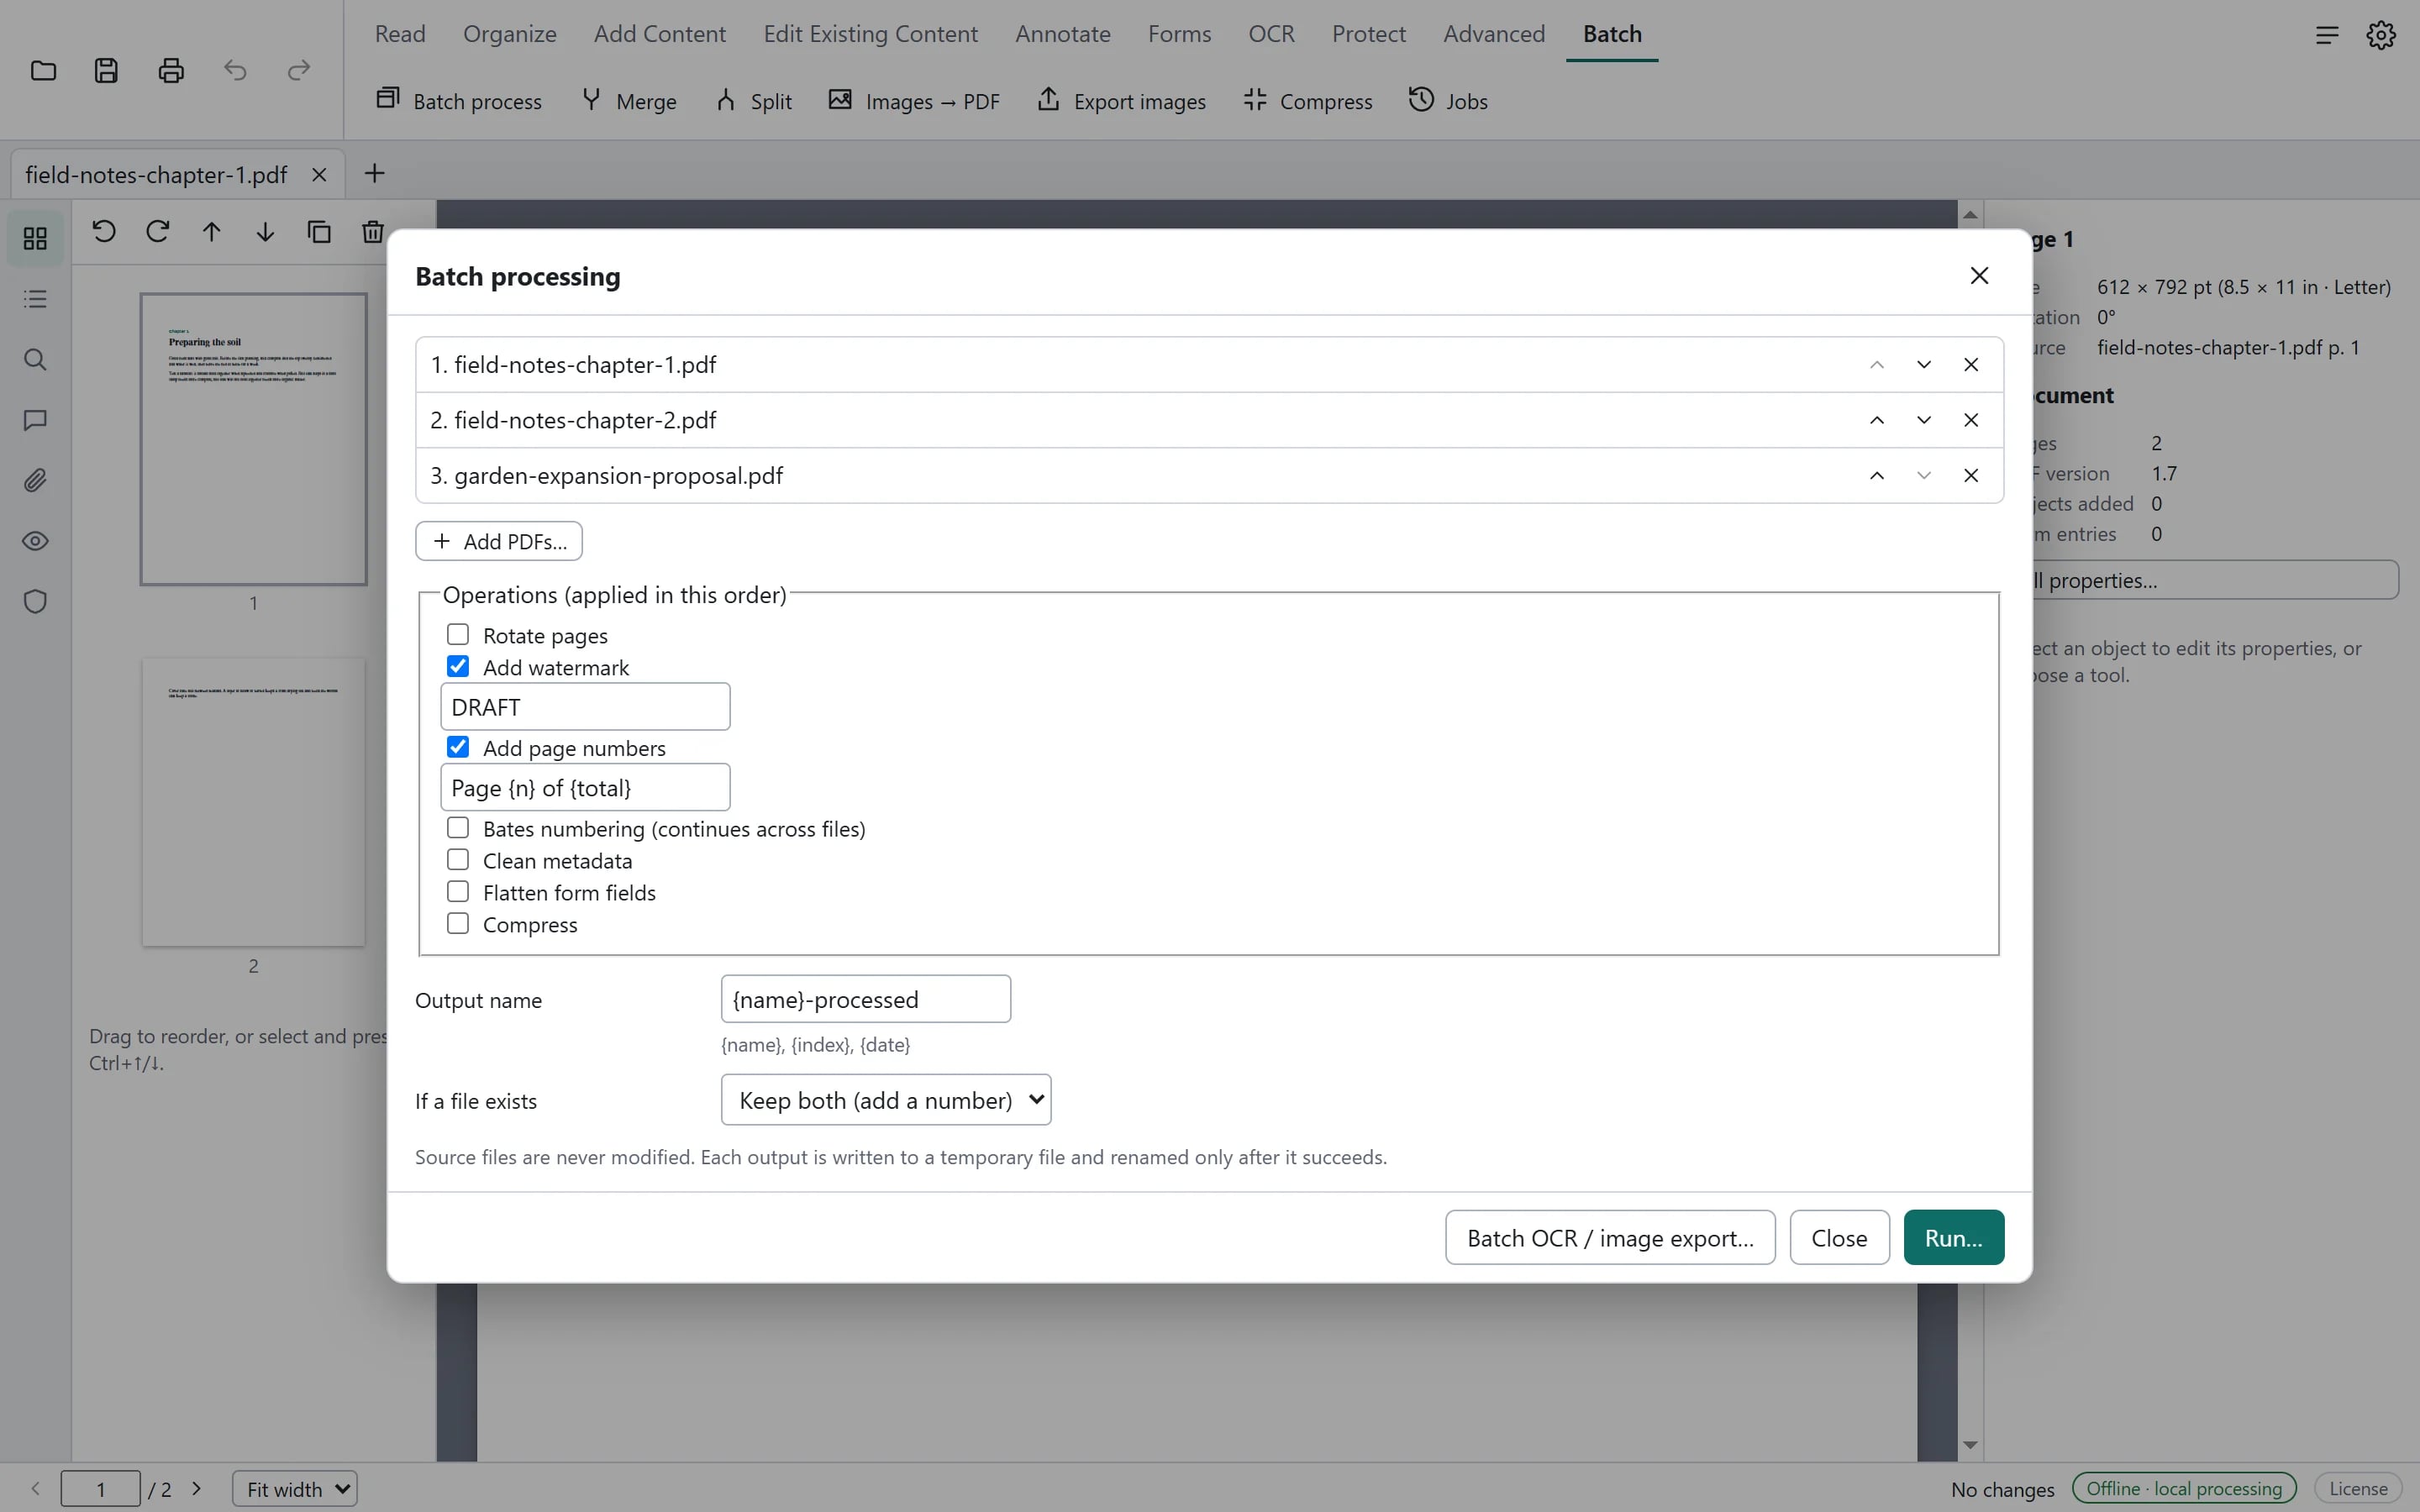Open the attachments paperclip panel
The height and width of the screenshot is (1512, 2420).
pos(35,481)
